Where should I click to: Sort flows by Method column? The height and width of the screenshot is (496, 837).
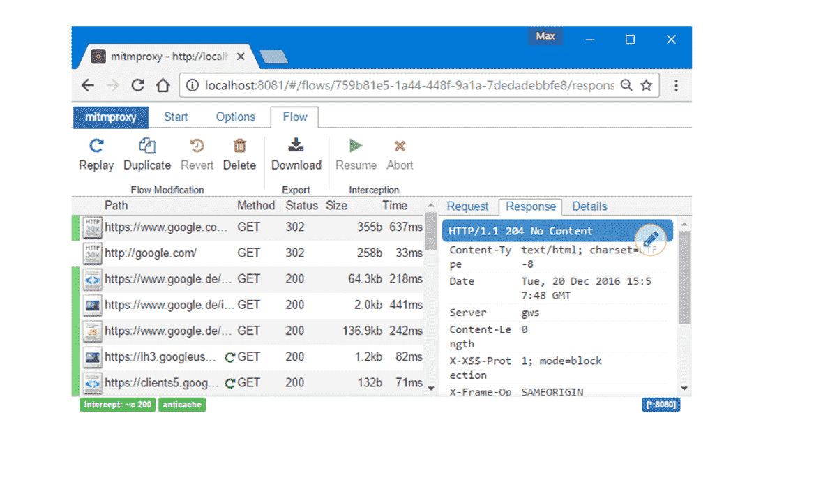click(256, 205)
